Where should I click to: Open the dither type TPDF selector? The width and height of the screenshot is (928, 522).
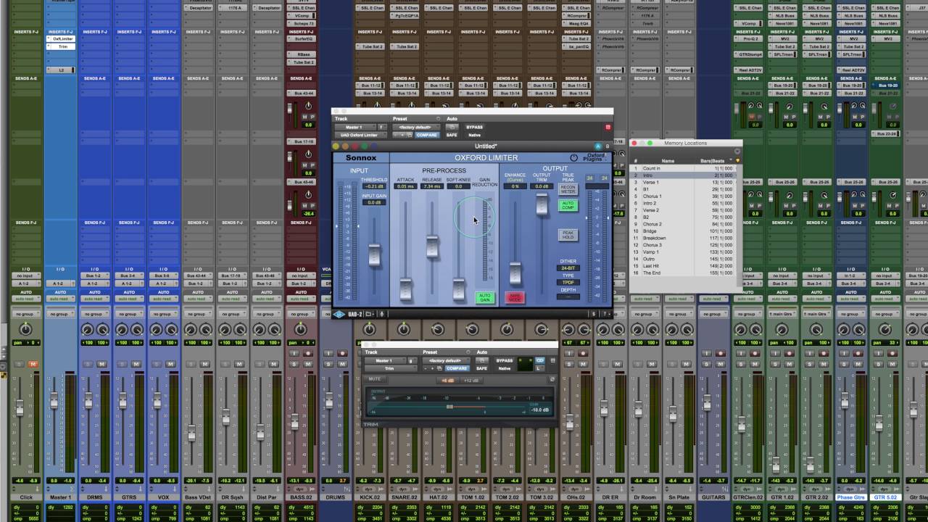click(x=568, y=283)
